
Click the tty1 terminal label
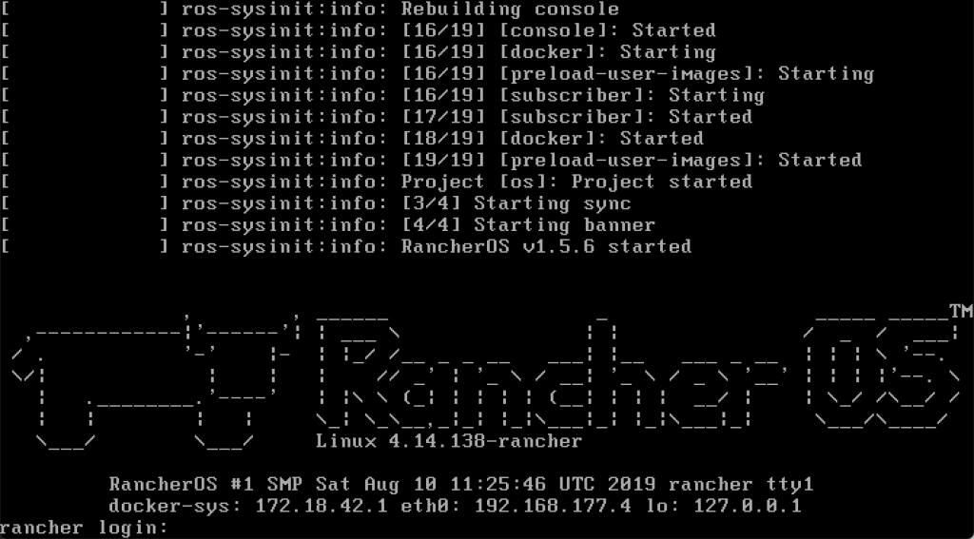pyautogui.click(x=789, y=484)
